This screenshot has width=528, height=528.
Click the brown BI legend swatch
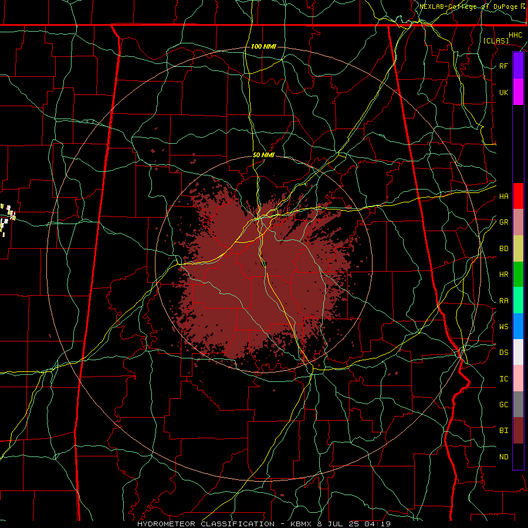(518, 431)
